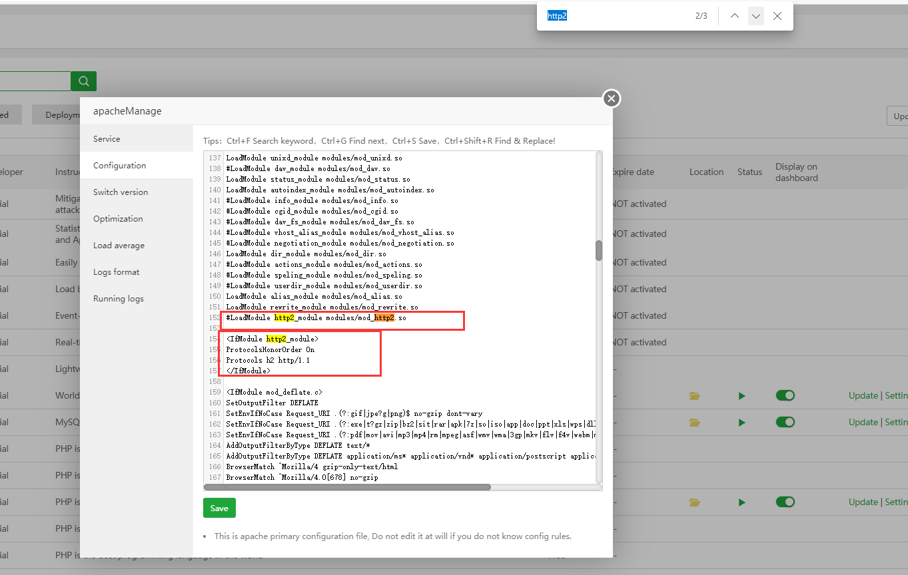Click the SetOutputFilter DEFLATE line
This screenshot has height=575, width=908.
coord(272,403)
